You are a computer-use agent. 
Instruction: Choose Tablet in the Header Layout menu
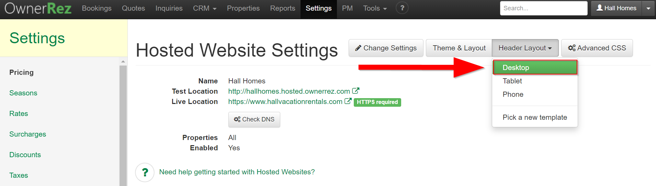pyautogui.click(x=512, y=81)
